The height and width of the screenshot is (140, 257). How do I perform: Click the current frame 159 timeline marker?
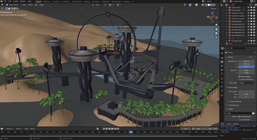(x=131, y=132)
